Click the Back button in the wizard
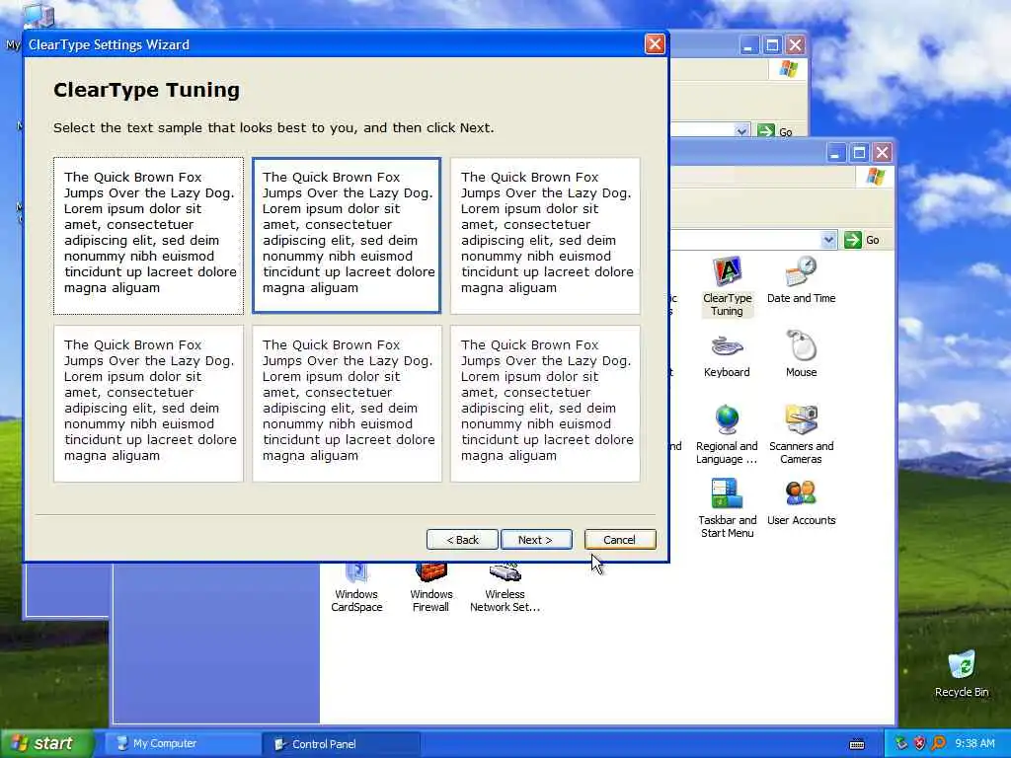 click(x=462, y=540)
